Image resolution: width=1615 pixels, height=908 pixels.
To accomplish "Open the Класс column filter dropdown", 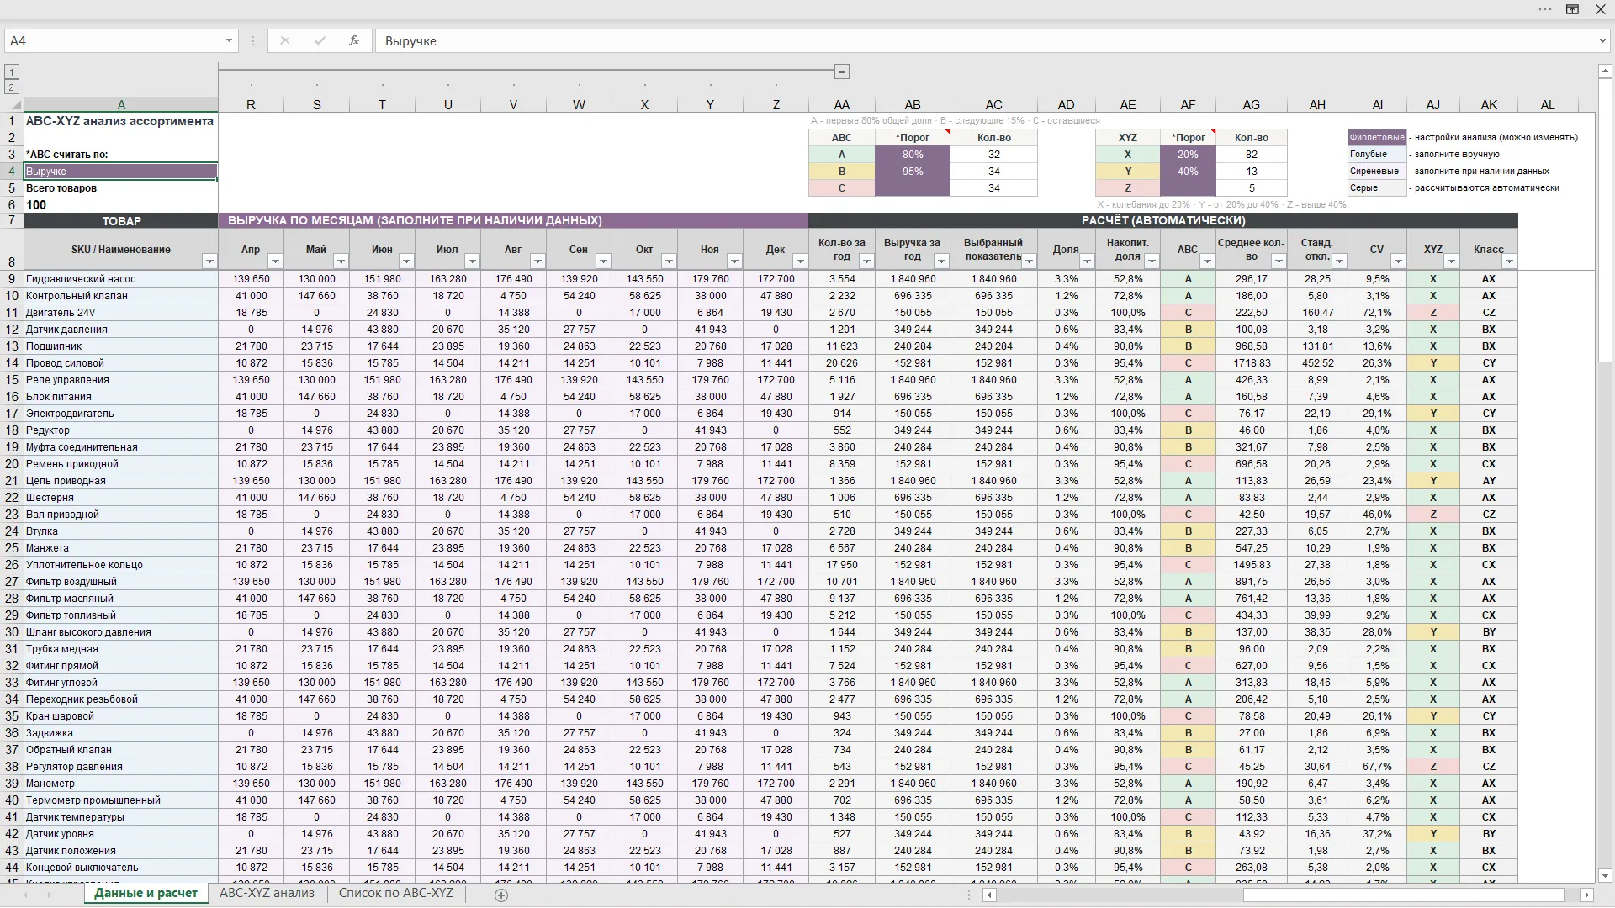I will point(1509,261).
